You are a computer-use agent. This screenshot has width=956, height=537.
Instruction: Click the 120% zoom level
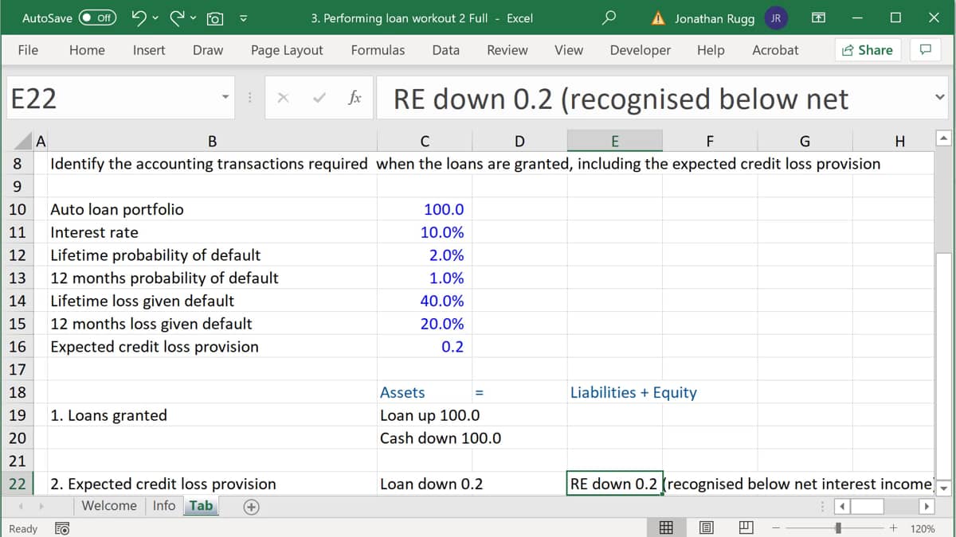(x=923, y=528)
